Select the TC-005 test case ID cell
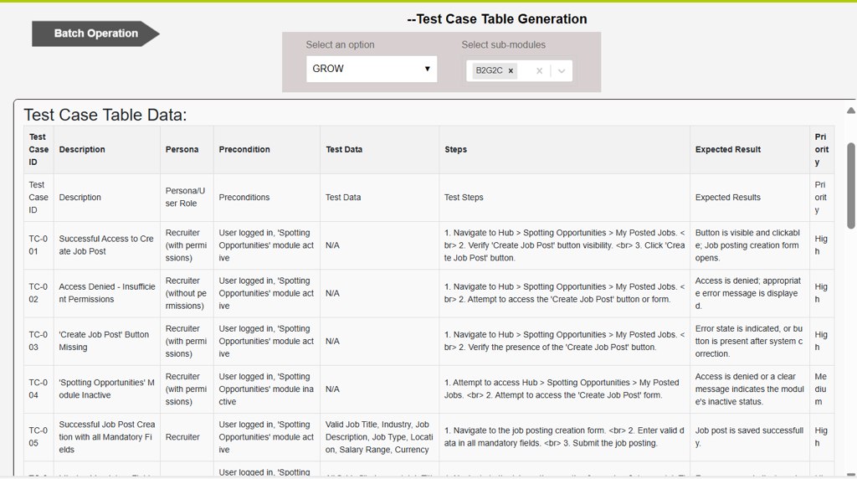This screenshot has width=857, height=479. [38, 437]
